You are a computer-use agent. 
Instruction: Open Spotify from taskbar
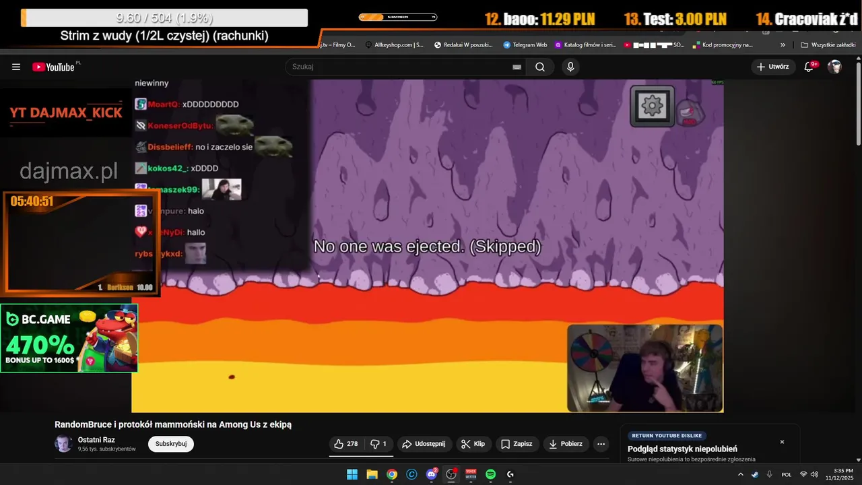point(491,474)
